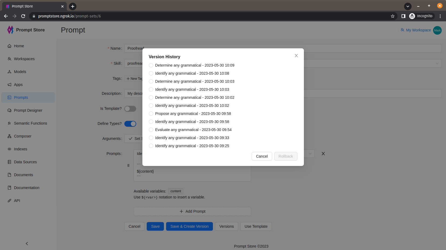This screenshot has width=446, height=250.
Task: Grab the prompt drag handle icon
Action: 128,165
